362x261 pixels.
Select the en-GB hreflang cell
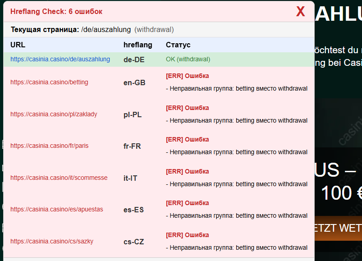[x=134, y=82]
